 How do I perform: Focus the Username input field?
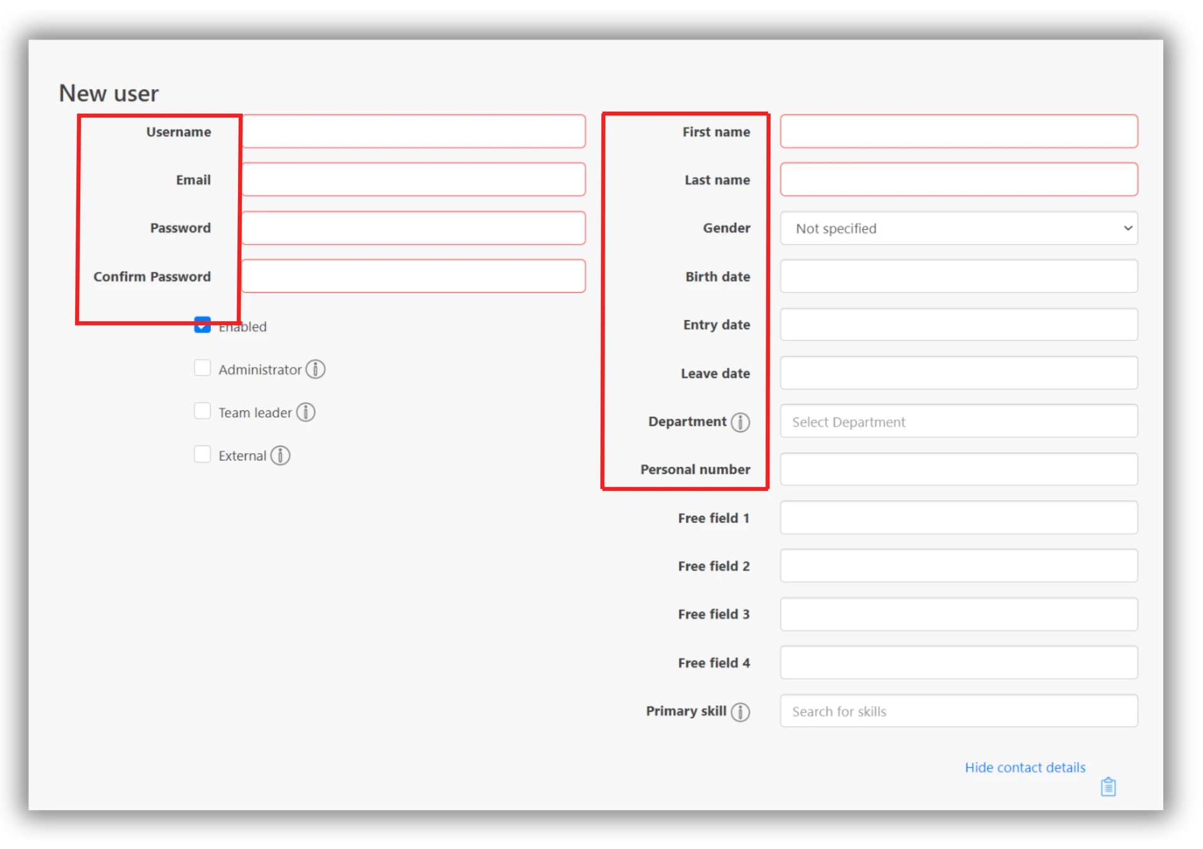point(414,131)
